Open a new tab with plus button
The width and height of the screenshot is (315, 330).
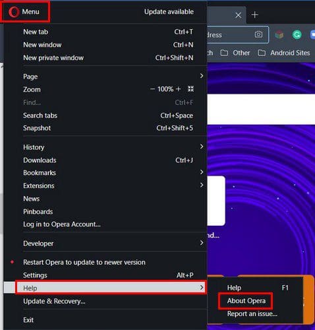coord(254,15)
